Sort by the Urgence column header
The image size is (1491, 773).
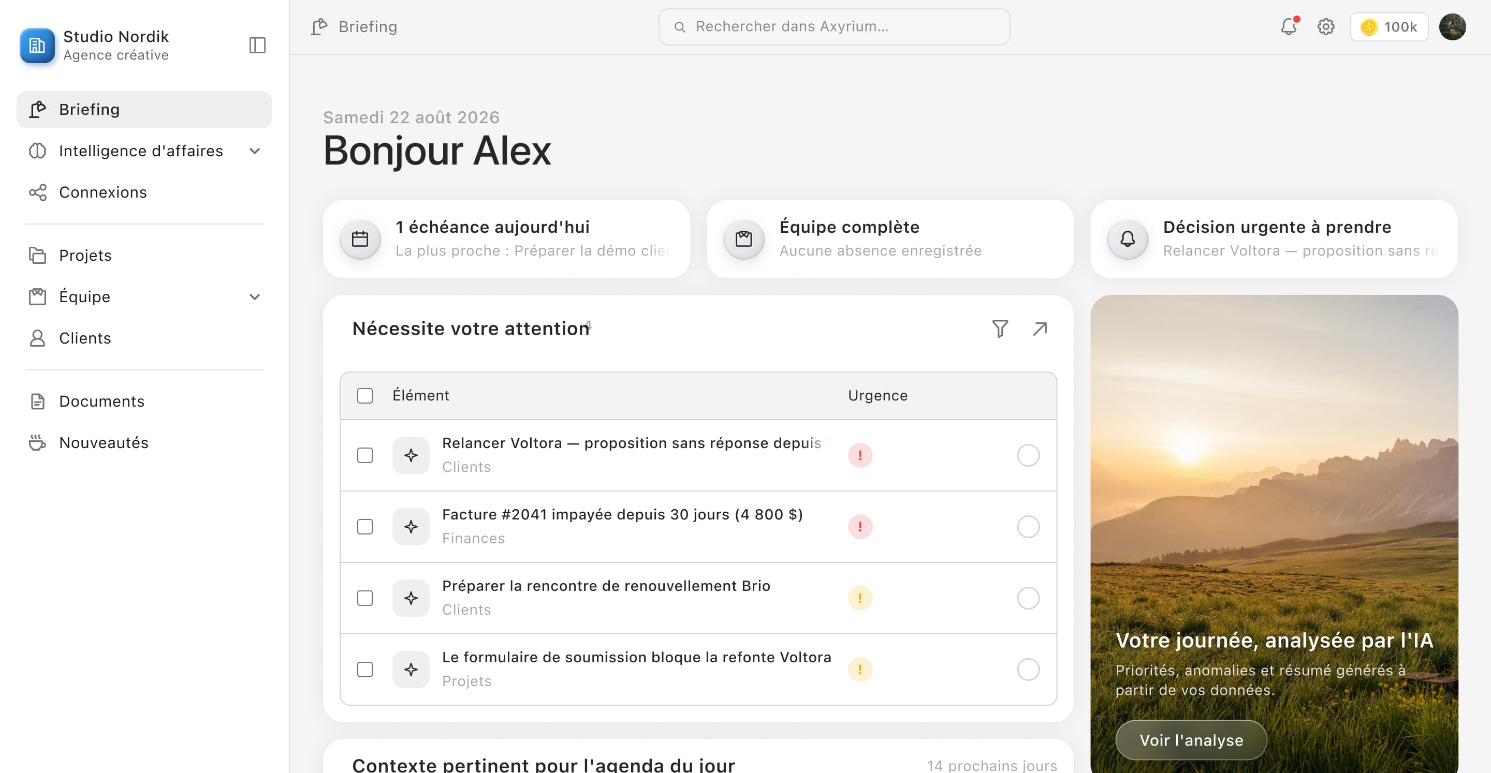tap(878, 396)
